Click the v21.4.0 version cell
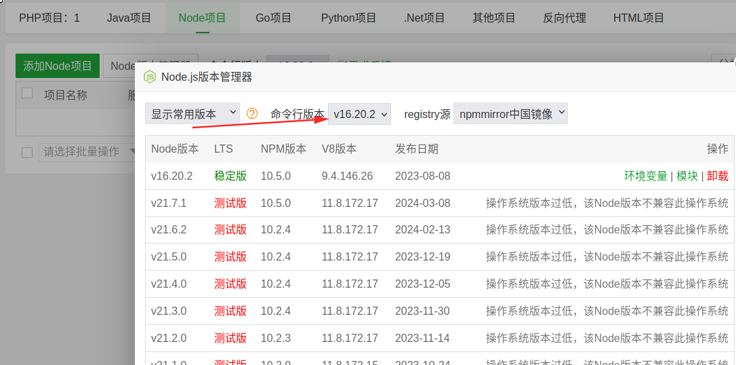 (x=169, y=284)
